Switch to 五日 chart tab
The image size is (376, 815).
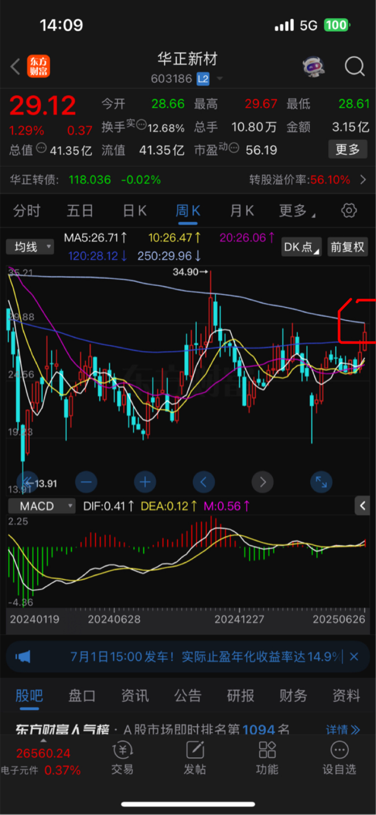80,211
